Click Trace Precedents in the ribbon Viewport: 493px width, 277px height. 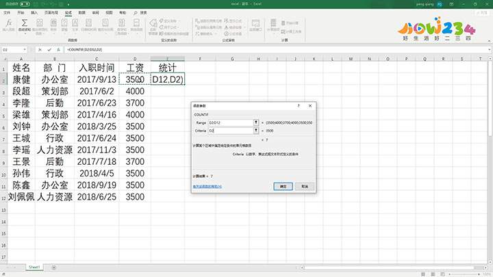(208, 21)
